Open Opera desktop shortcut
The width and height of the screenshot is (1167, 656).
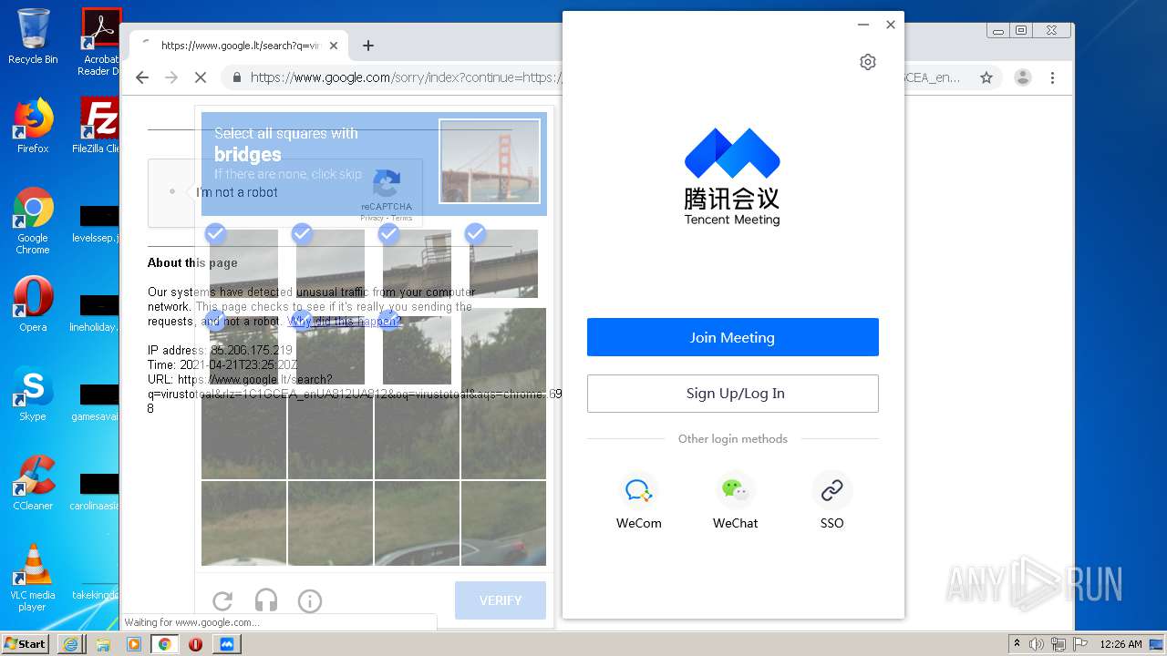pos(33,304)
